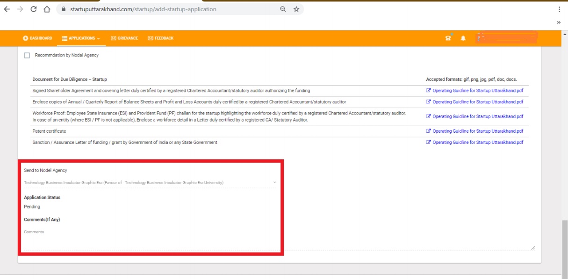The width and height of the screenshot is (568, 279).
Task: Open the Dashboard menu item
Action: click(37, 38)
